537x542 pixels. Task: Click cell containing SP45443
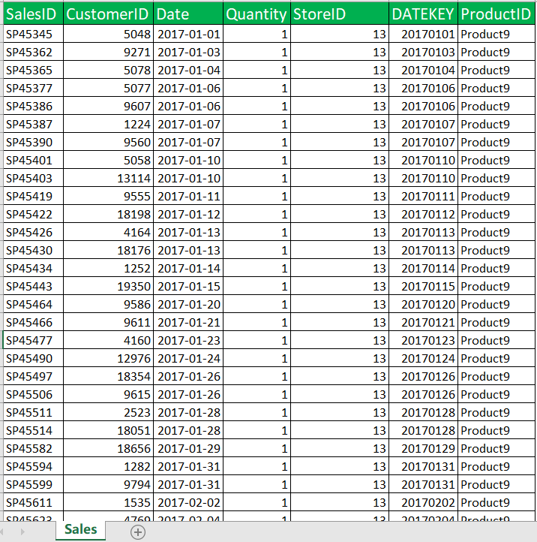(x=33, y=286)
